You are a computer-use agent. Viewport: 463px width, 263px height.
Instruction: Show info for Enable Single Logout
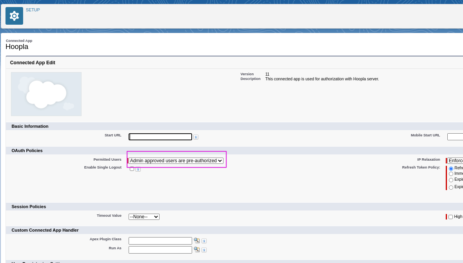[138, 169]
